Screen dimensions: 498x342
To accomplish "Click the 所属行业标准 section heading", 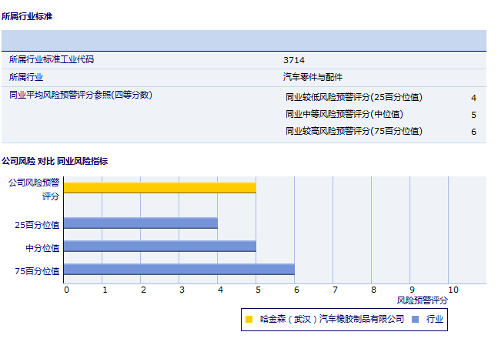I will (x=28, y=15).
